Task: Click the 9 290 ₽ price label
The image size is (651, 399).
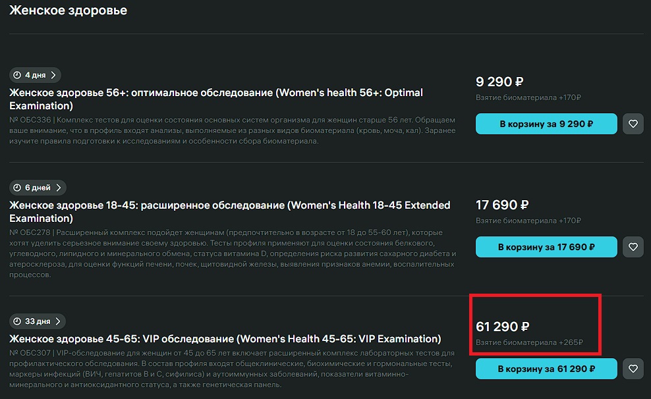Action: [x=499, y=82]
